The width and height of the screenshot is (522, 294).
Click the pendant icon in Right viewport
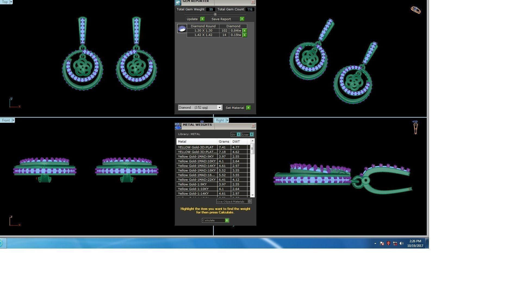[415, 127]
